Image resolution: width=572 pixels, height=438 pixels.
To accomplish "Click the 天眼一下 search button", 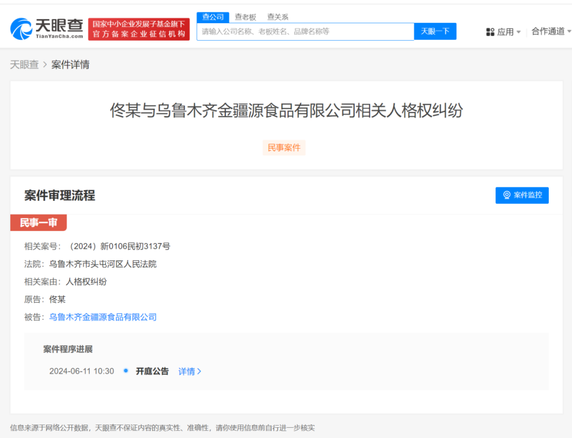I will (435, 31).
